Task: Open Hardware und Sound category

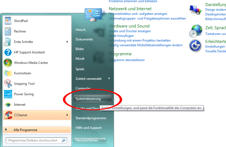Action: [129, 26]
